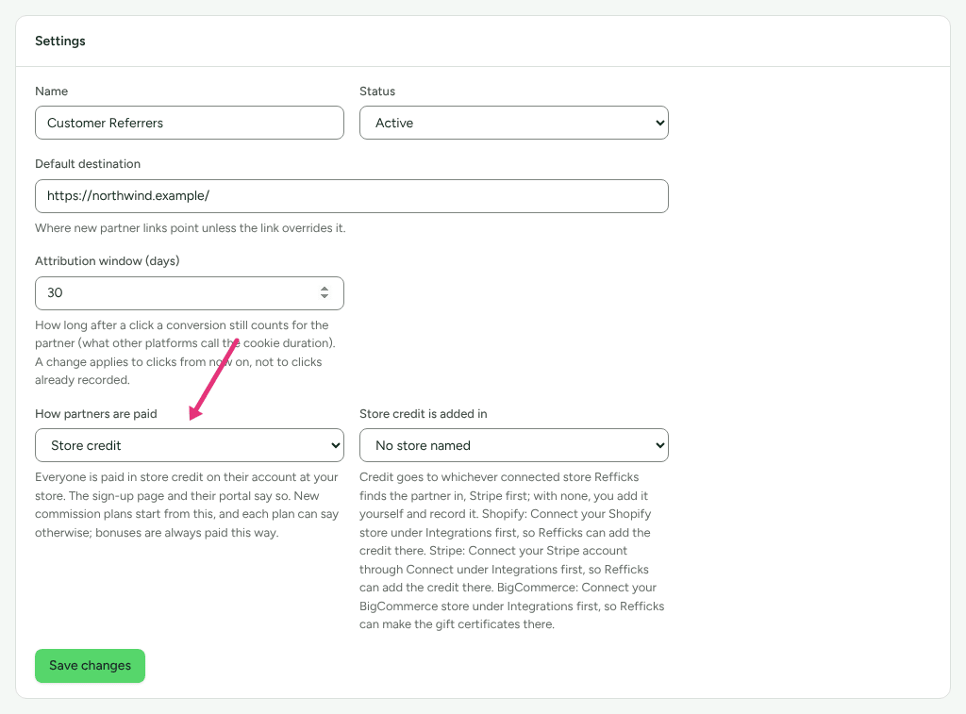Open the 'How partners are paid' dropdown
The width and height of the screenshot is (966, 714).
click(x=189, y=445)
